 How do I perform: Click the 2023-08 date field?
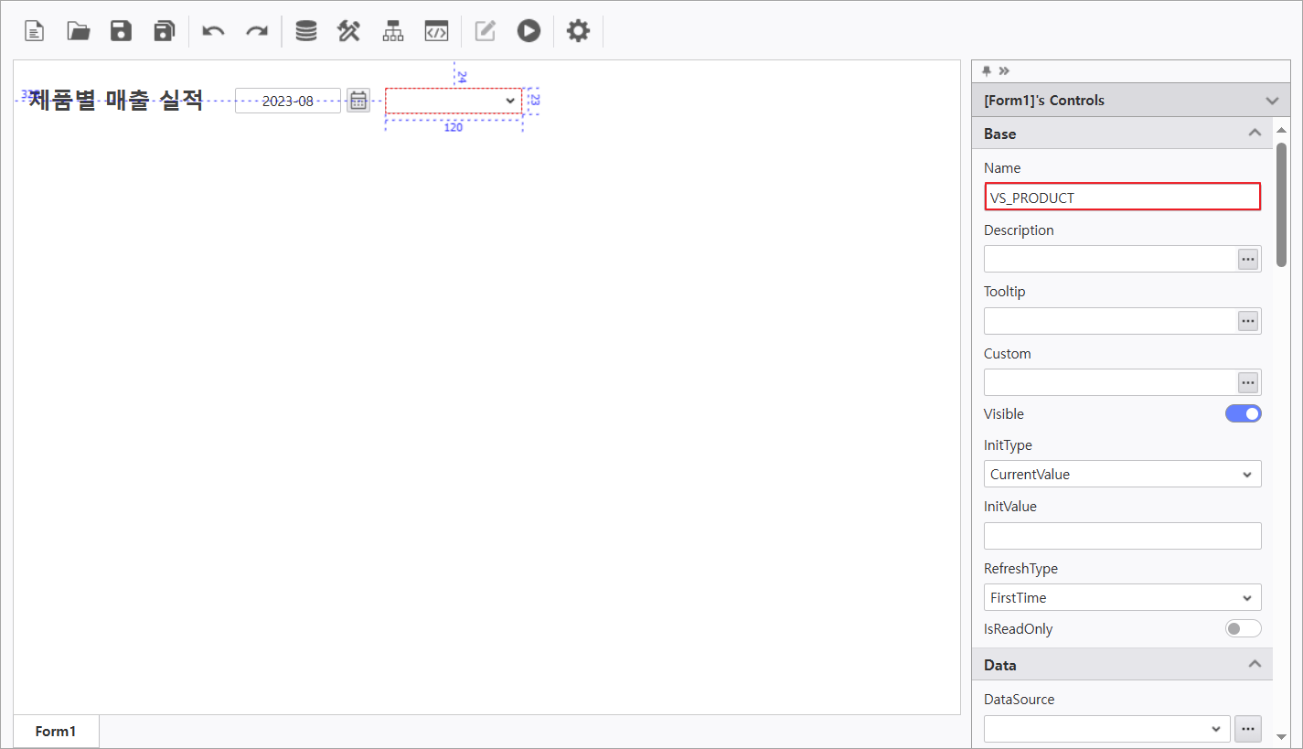(288, 101)
